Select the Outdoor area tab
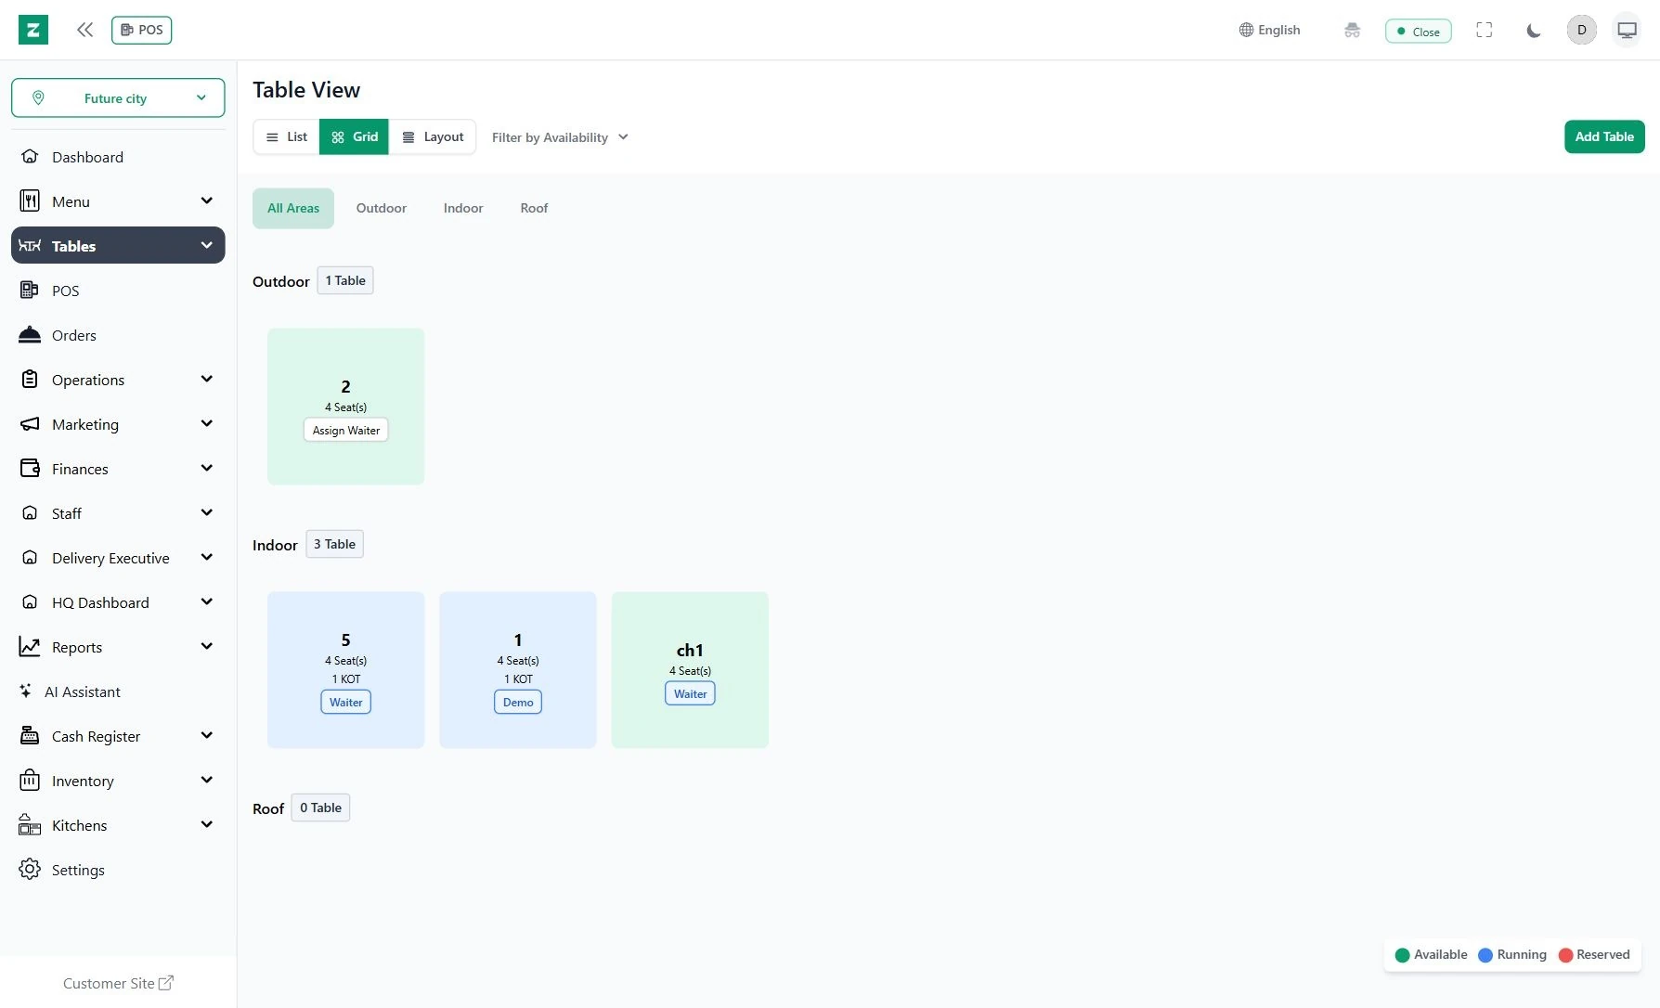 tap(382, 208)
